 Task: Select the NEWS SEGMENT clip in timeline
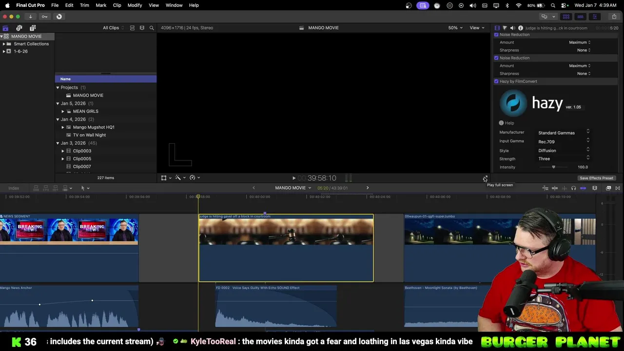pyautogui.click(x=69, y=248)
